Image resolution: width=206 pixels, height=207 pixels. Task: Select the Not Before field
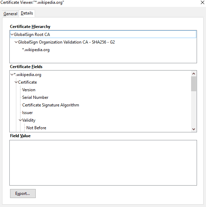(36, 128)
